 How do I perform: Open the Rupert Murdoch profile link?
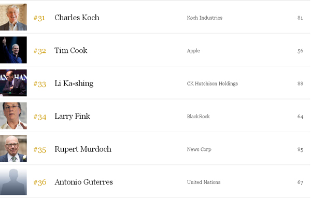pyautogui.click(x=83, y=149)
